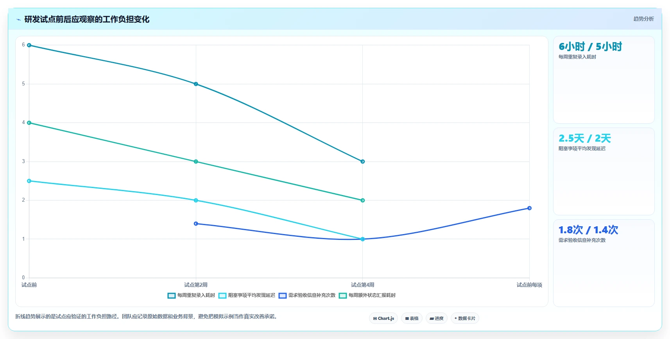Click the 每周重复录入耗时 point at 试点第4周 (value 3)
Screen dimensions: 670x339
click(x=362, y=162)
